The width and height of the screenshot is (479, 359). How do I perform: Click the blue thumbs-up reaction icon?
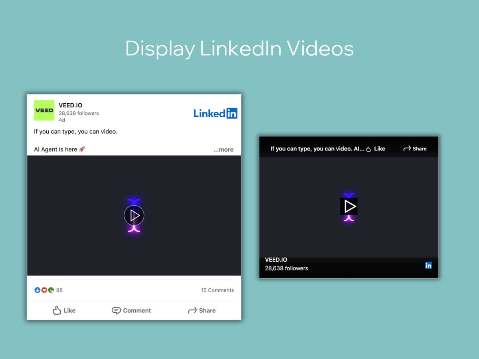click(x=38, y=290)
